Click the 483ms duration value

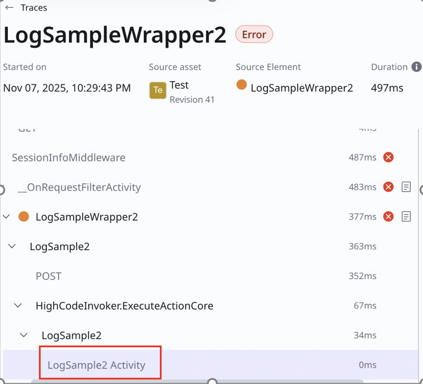coord(362,187)
